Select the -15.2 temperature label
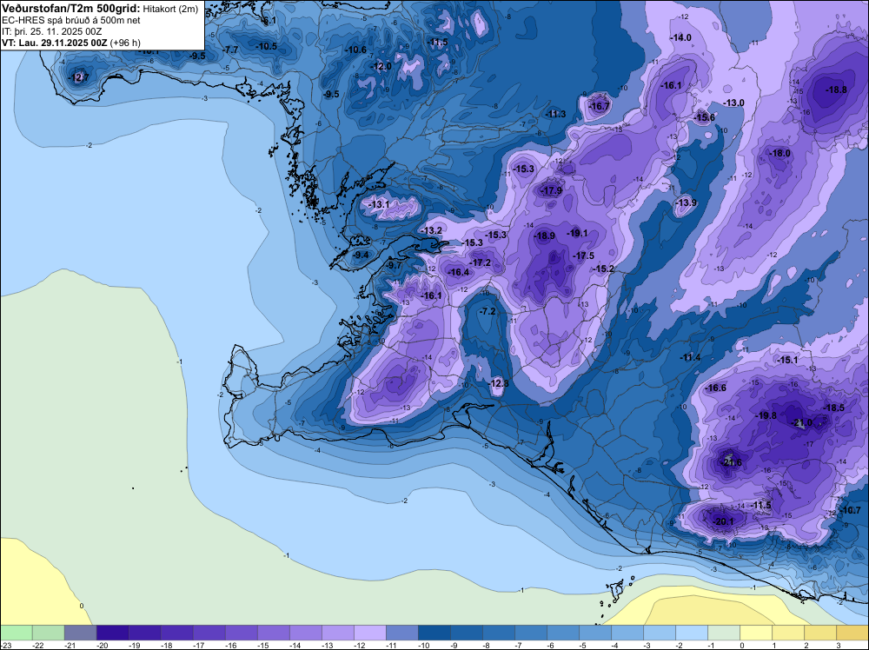 604,269
